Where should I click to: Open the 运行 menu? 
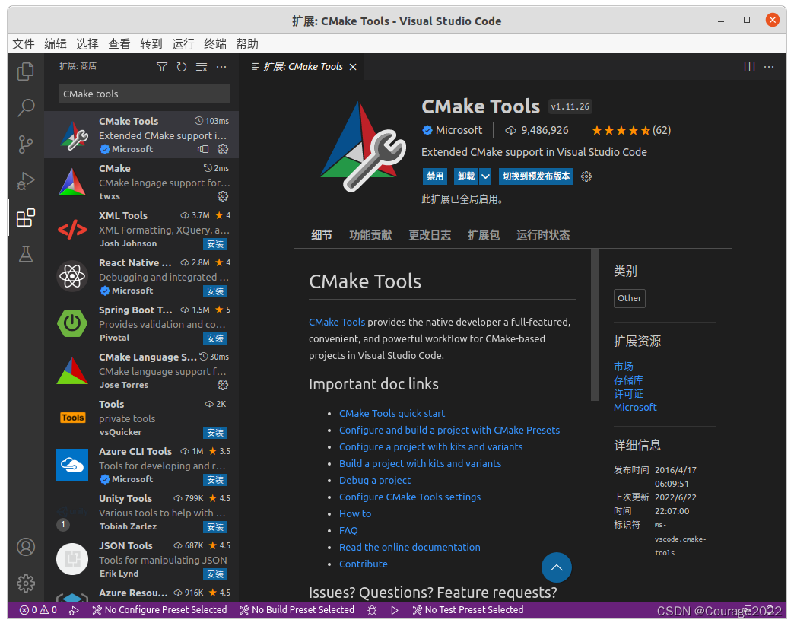pyautogui.click(x=183, y=44)
